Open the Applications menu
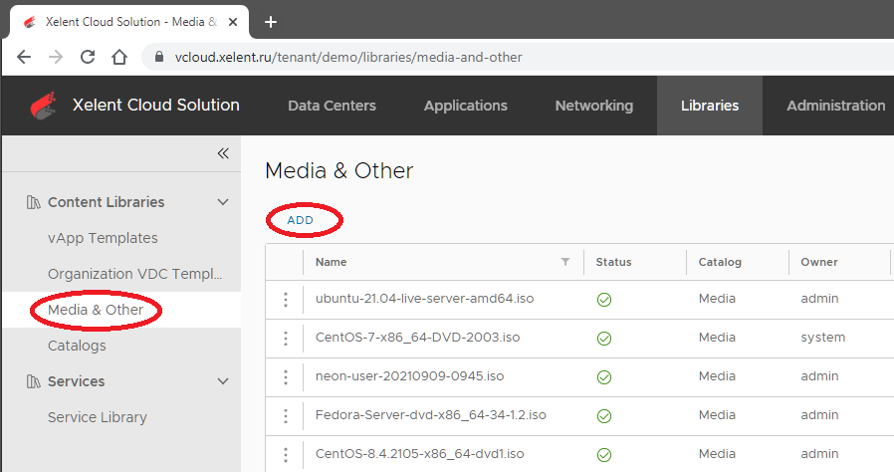Screen dimensions: 894x472 (x=465, y=106)
